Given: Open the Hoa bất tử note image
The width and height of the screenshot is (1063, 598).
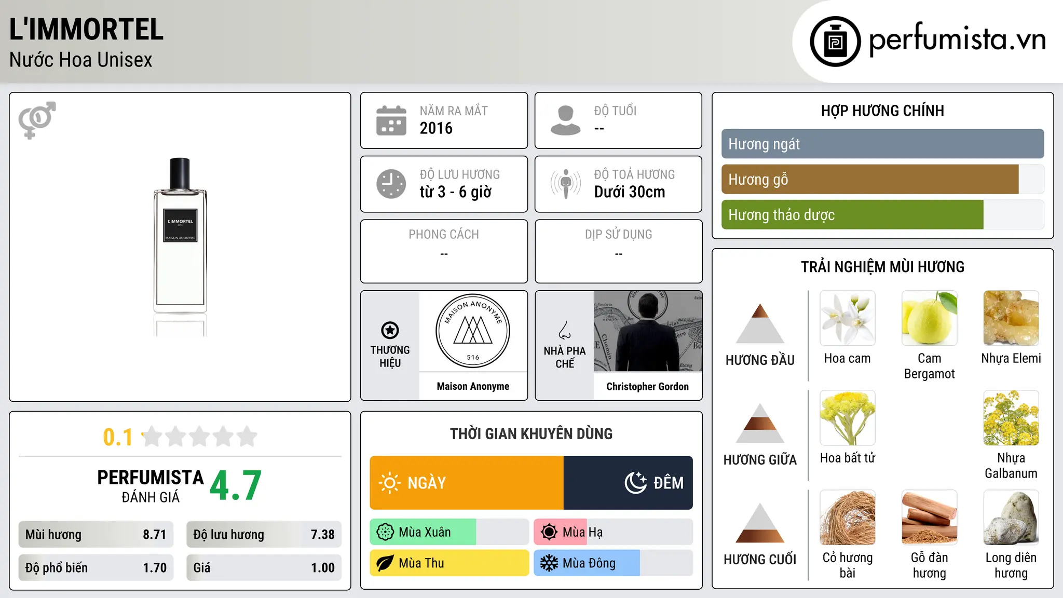Looking at the screenshot, I should tap(848, 418).
